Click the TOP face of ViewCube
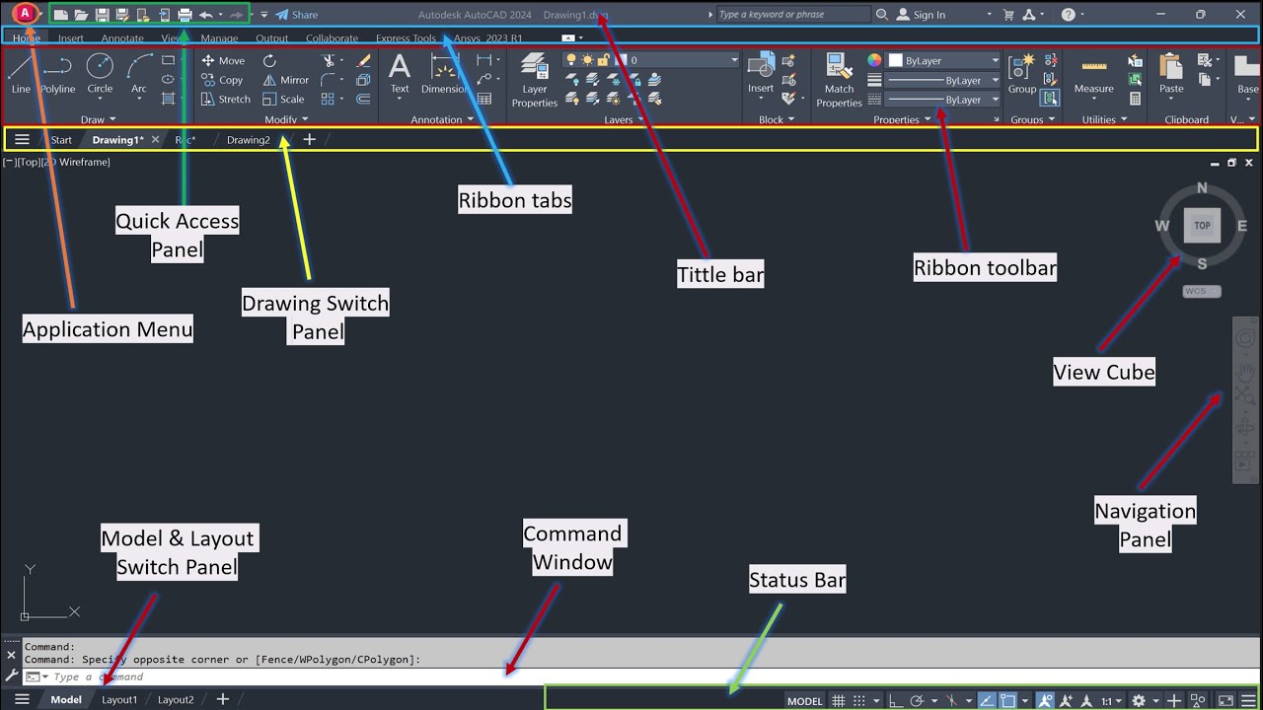The height and width of the screenshot is (710, 1263). point(1202,226)
